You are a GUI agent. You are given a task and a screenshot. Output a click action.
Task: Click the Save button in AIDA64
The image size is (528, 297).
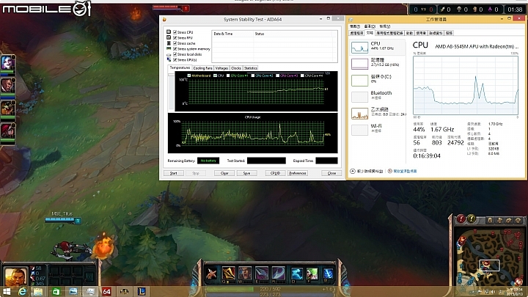click(x=246, y=173)
